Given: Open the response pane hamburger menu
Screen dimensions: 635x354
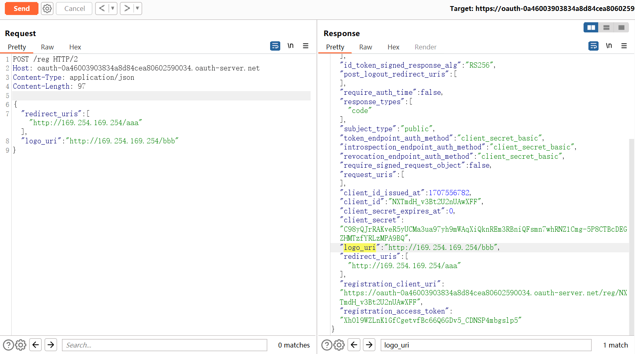Looking at the screenshot, I should (624, 46).
